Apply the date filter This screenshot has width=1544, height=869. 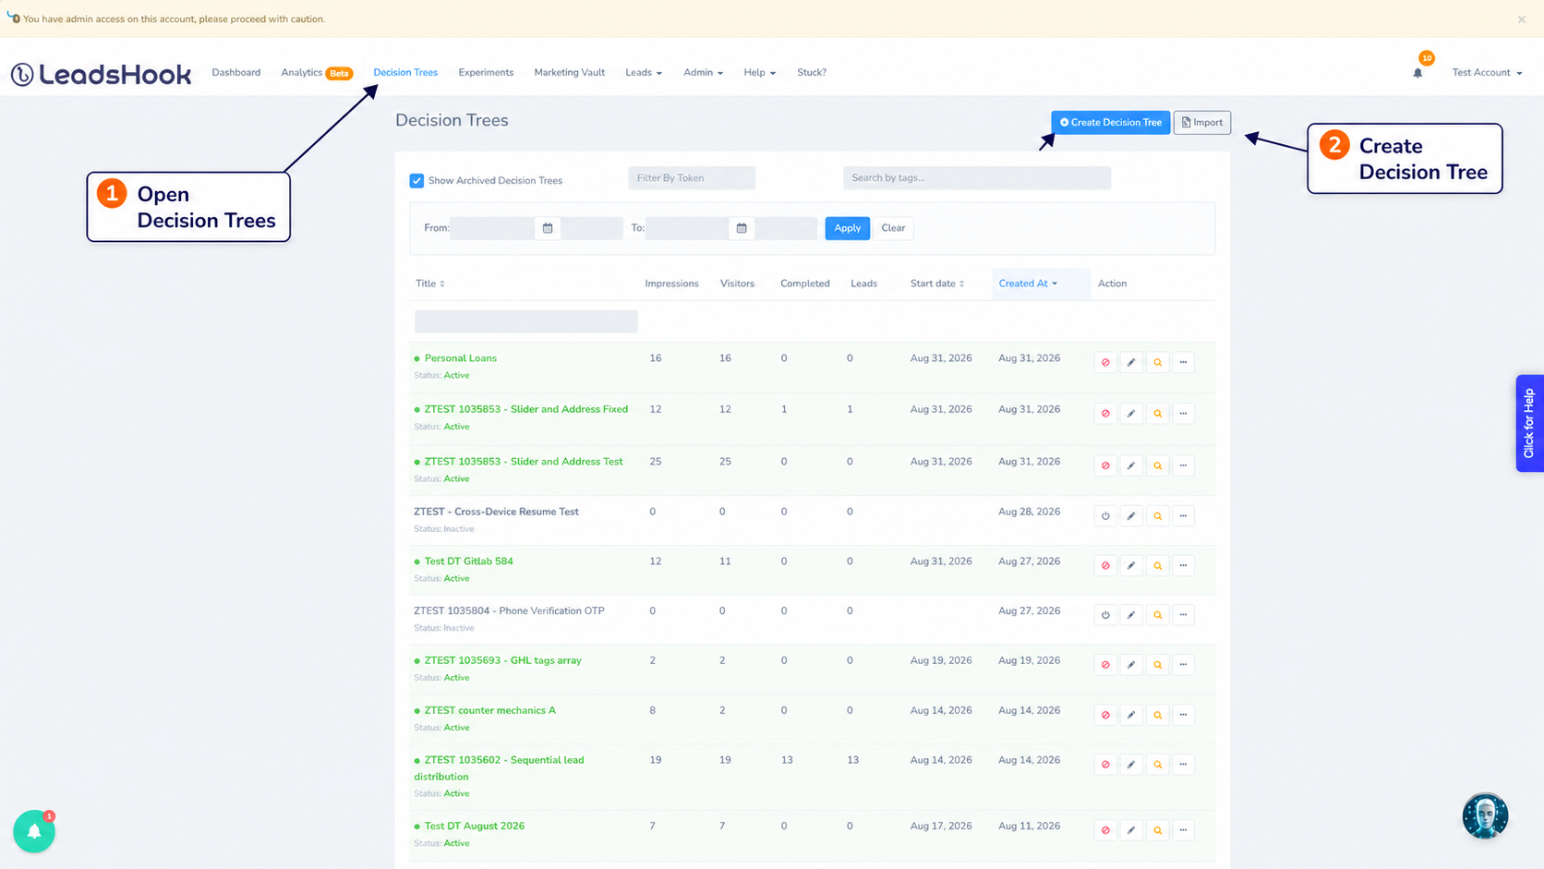click(848, 228)
